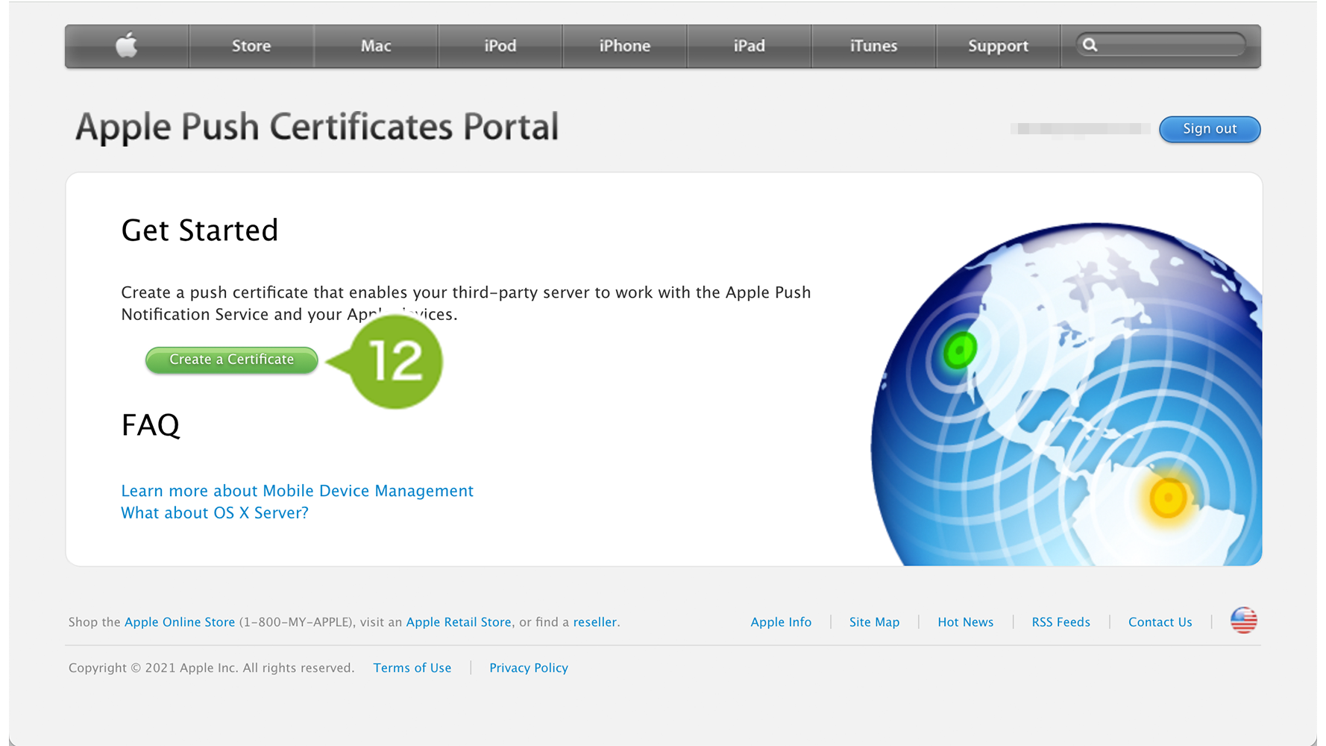Image resolution: width=1326 pixels, height=746 pixels.
Task: Open the Contact Us footer link
Action: (x=1160, y=622)
